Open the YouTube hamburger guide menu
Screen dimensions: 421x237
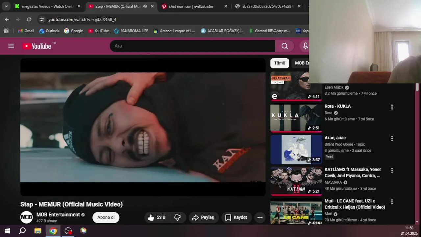point(11,46)
